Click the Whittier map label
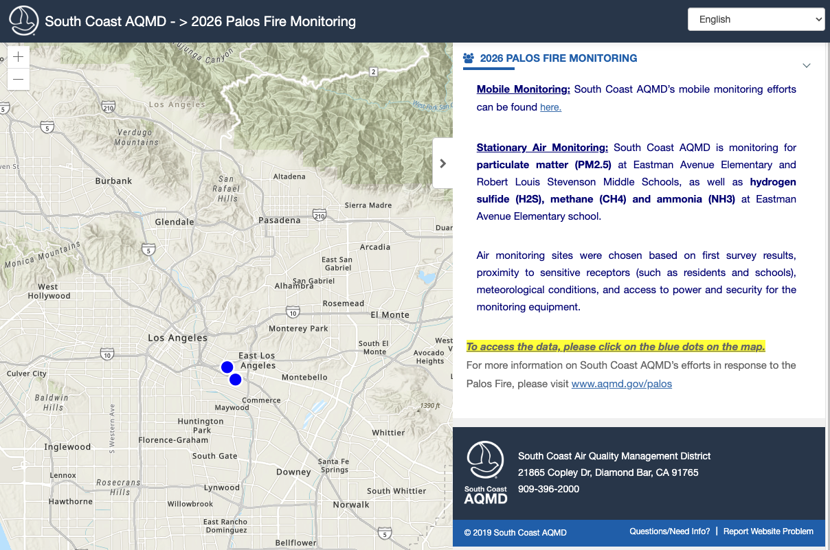 click(388, 433)
